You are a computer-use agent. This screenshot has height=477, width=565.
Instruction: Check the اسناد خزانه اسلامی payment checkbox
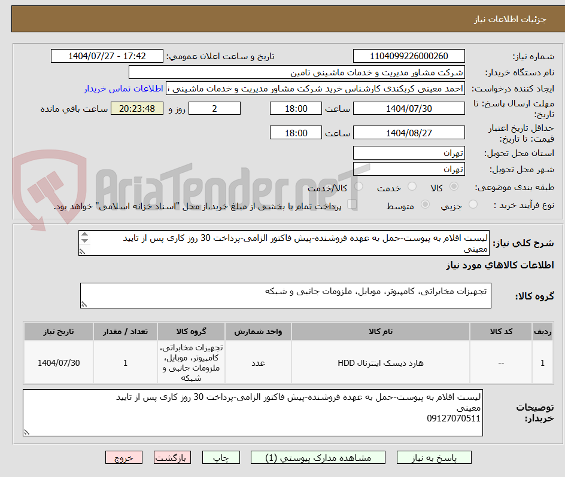[x=352, y=204]
